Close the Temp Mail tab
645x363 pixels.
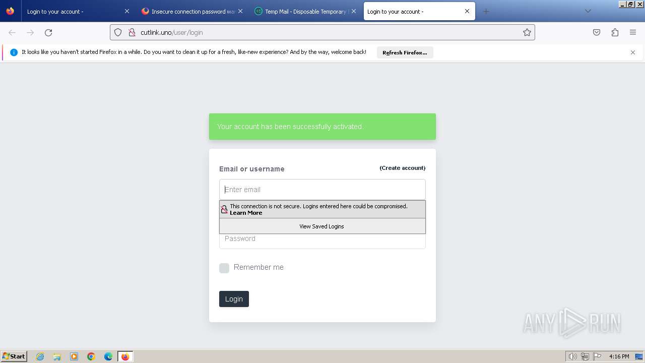[x=354, y=11]
